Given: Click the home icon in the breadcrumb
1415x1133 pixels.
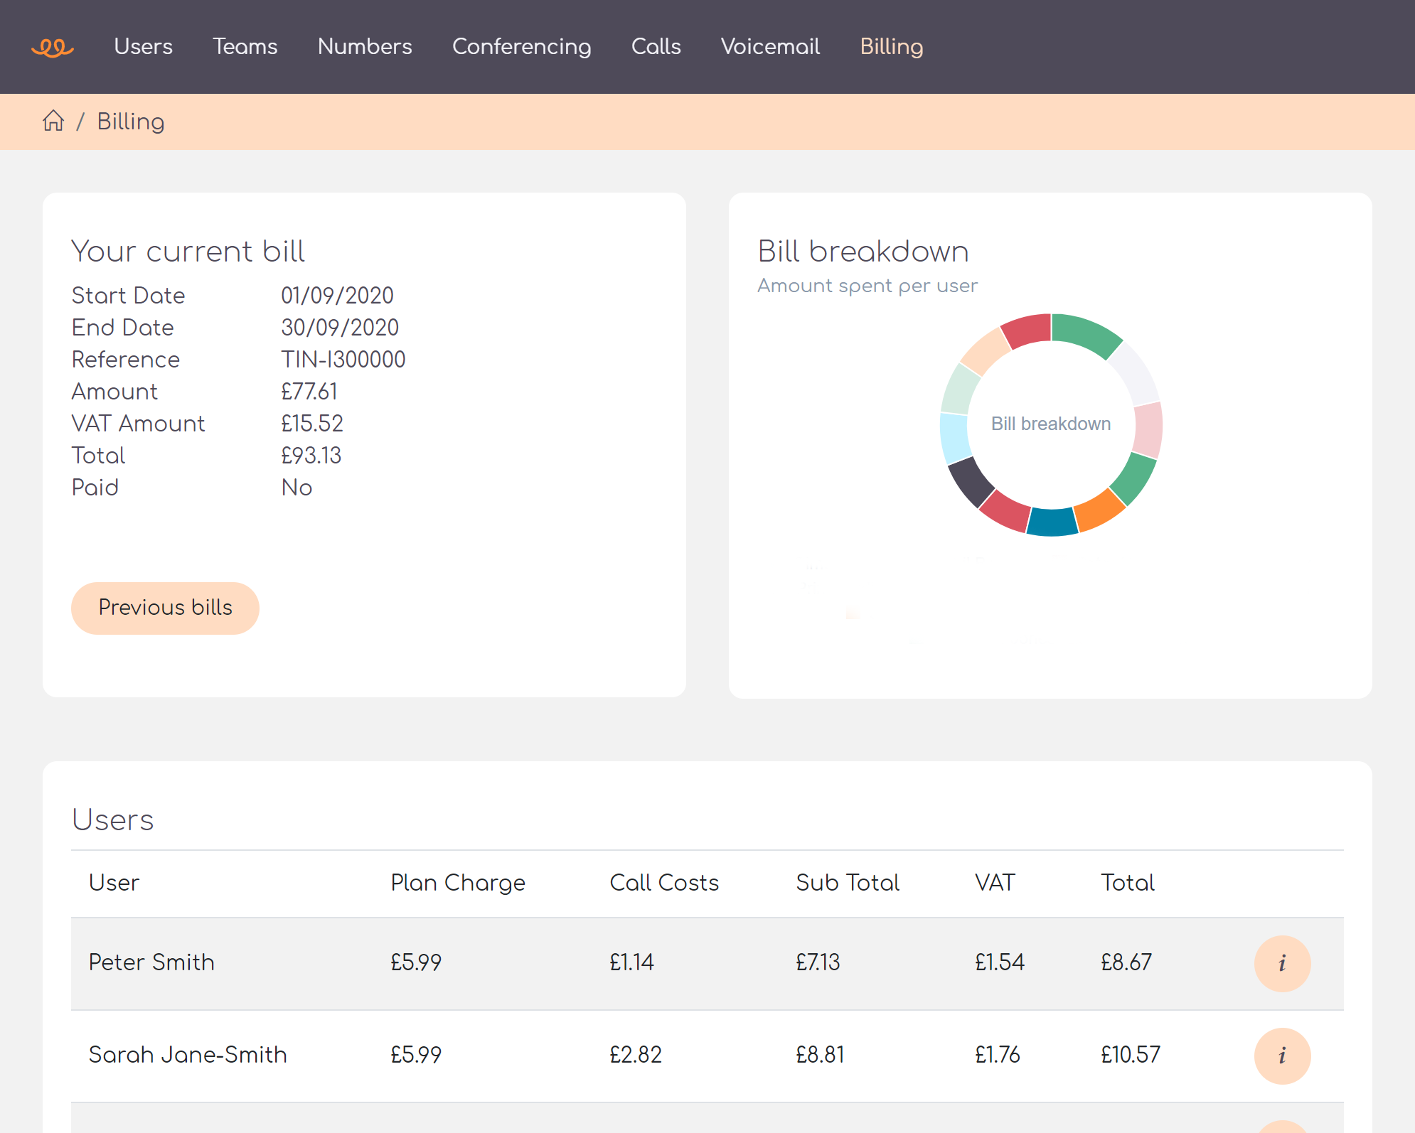Looking at the screenshot, I should pyautogui.click(x=53, y=121).
